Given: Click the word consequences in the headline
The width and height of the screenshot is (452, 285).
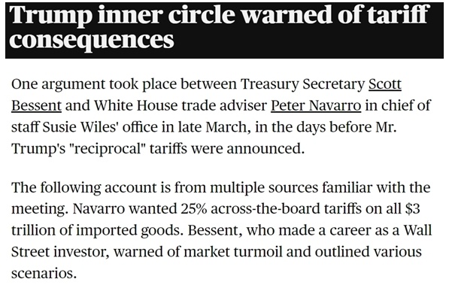Looking at the screenshot, I should click(92, 39).
